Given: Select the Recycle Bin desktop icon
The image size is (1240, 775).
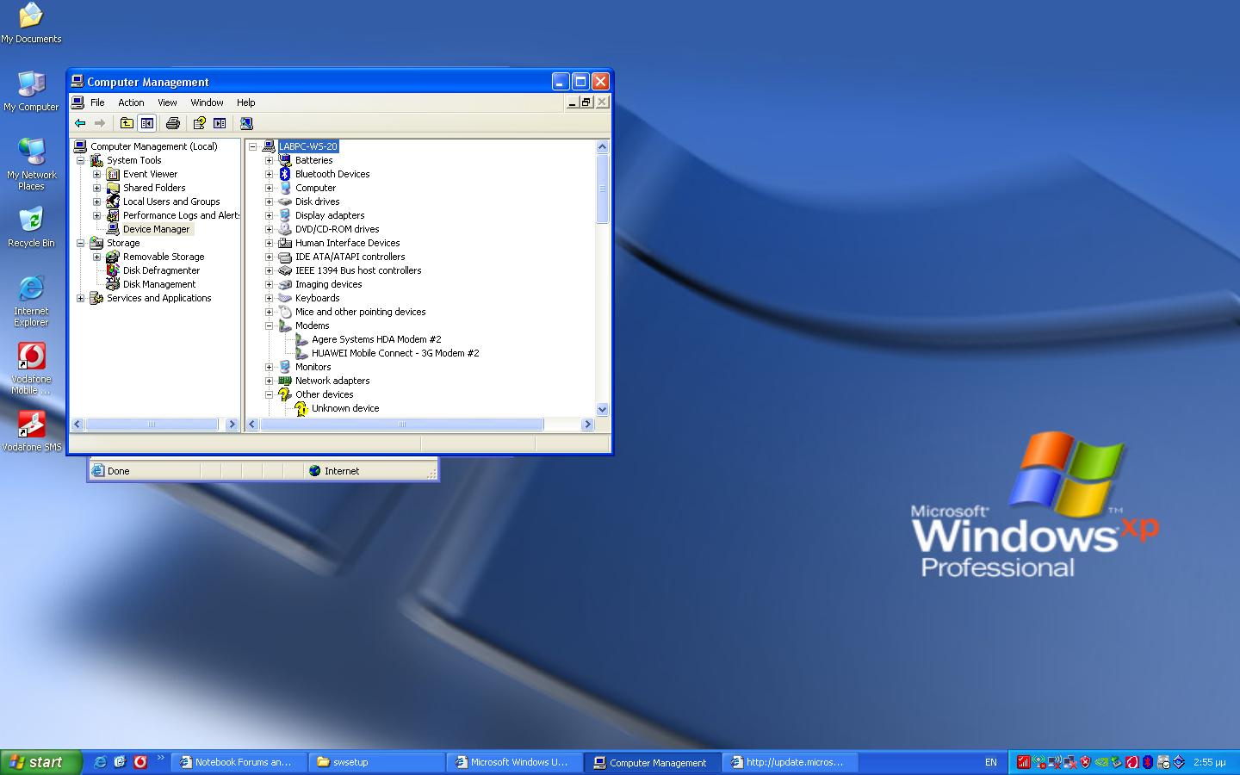Looking at the screenshot, I should tap(31, 227).
